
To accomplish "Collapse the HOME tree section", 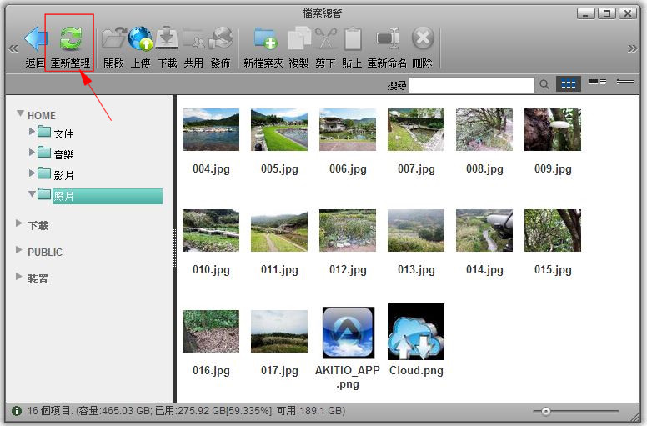I will tap(21, 113).
